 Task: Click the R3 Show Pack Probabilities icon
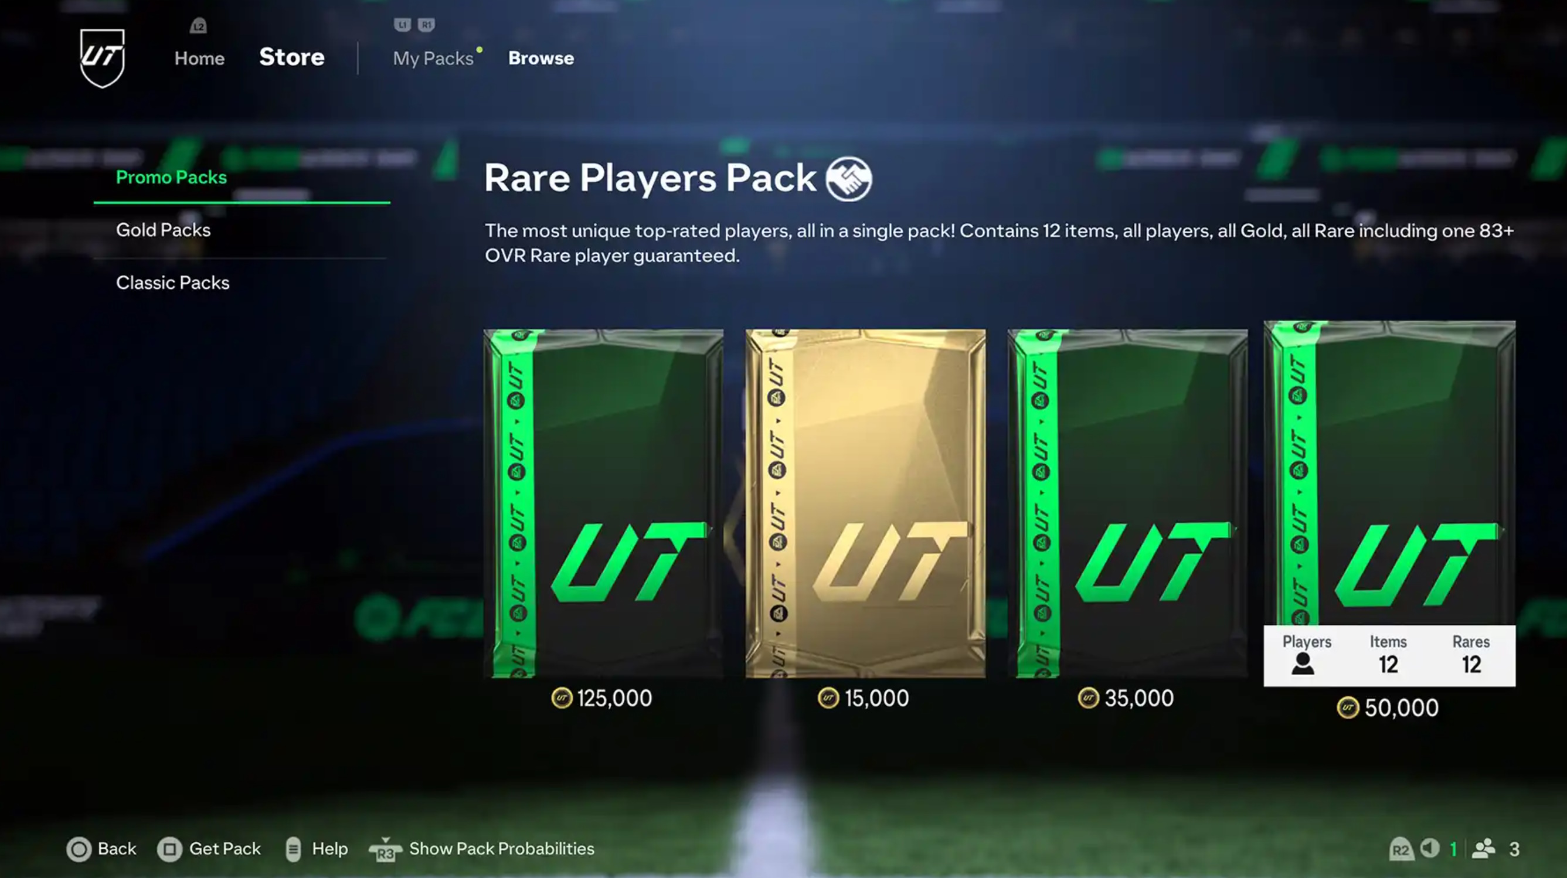385,850
